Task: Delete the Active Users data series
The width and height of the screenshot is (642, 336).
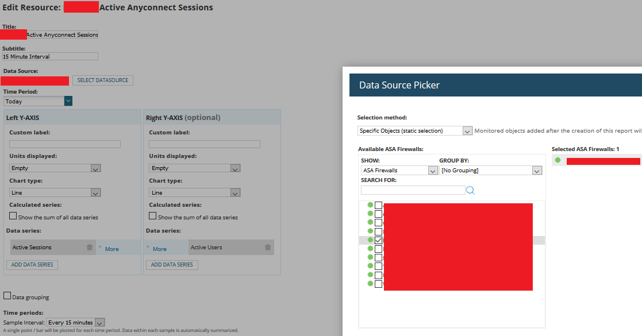Action: [268, 247]
